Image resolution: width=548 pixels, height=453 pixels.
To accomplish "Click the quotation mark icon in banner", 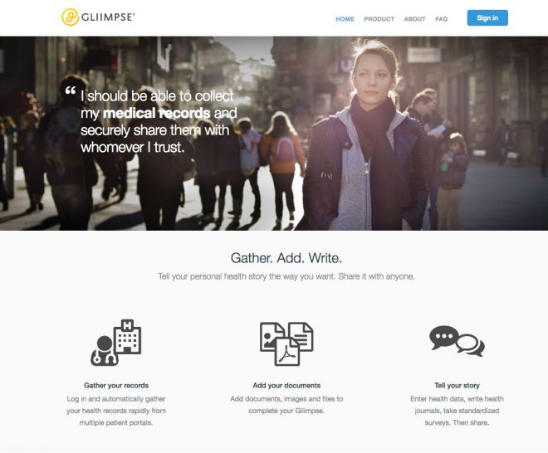I will click(71, 90).
